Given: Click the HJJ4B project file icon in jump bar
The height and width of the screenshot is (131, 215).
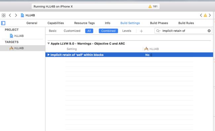Looking at the screenshot, I should tap(22, 15).
